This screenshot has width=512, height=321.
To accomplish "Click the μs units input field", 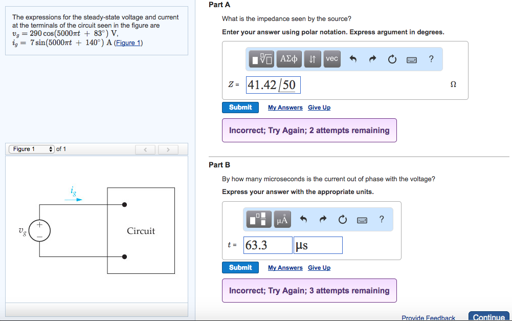I will click(318, 245).
